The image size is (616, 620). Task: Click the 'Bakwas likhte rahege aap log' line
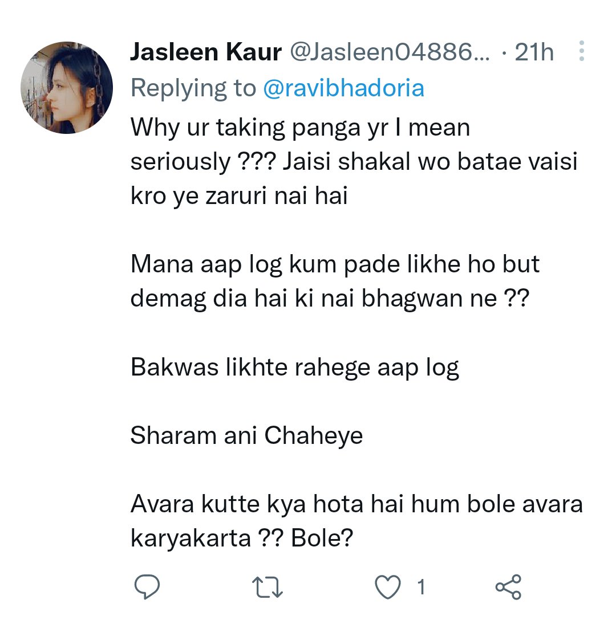[x=294, y=368]
